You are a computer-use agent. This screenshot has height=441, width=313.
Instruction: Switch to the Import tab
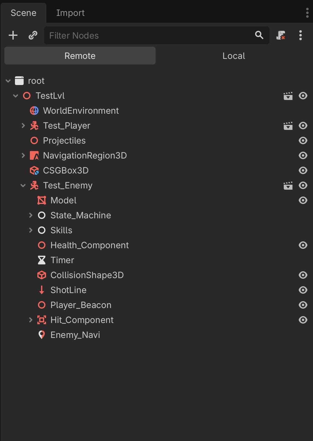[70, 13]
